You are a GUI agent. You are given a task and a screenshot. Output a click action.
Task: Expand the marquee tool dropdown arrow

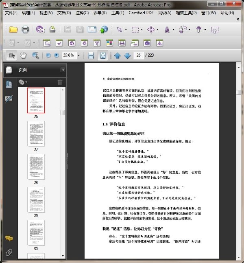tap(142, 30)
